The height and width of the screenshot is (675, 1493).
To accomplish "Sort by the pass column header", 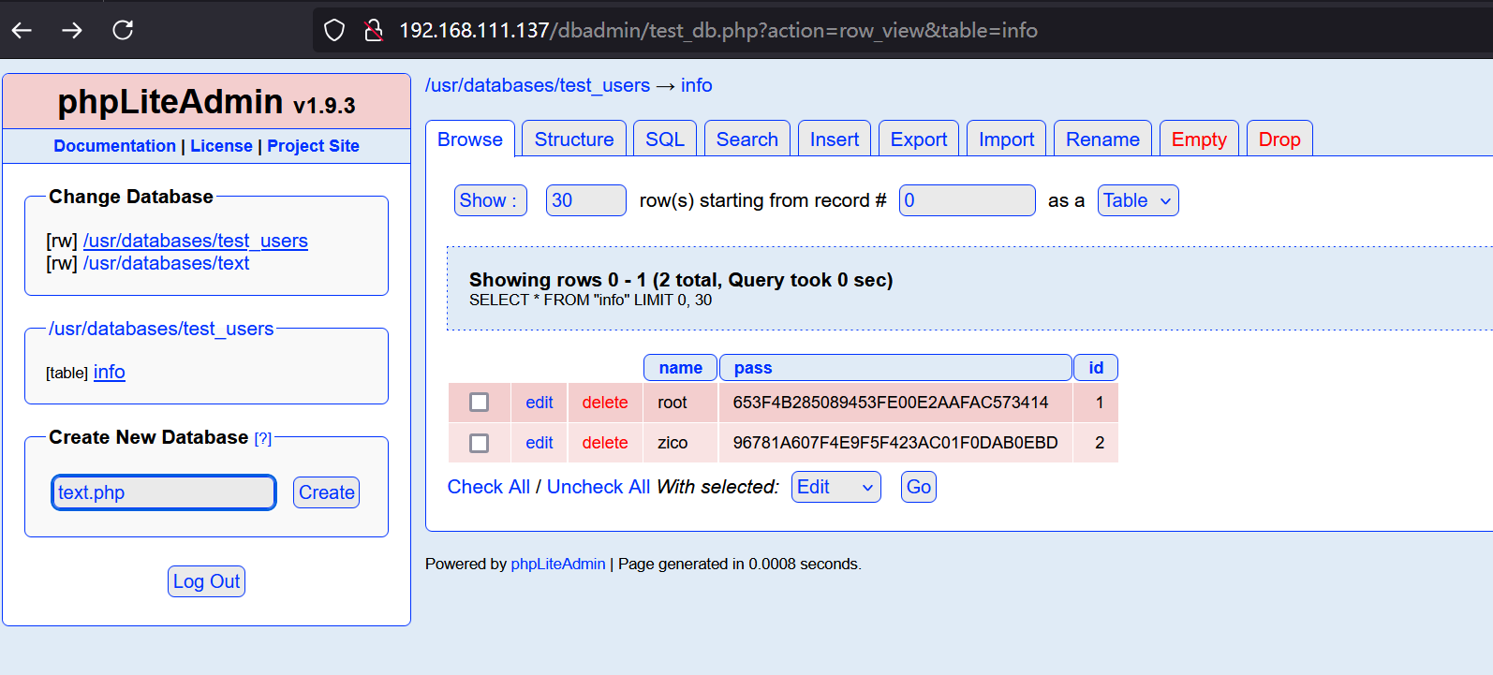I will 895,368.
